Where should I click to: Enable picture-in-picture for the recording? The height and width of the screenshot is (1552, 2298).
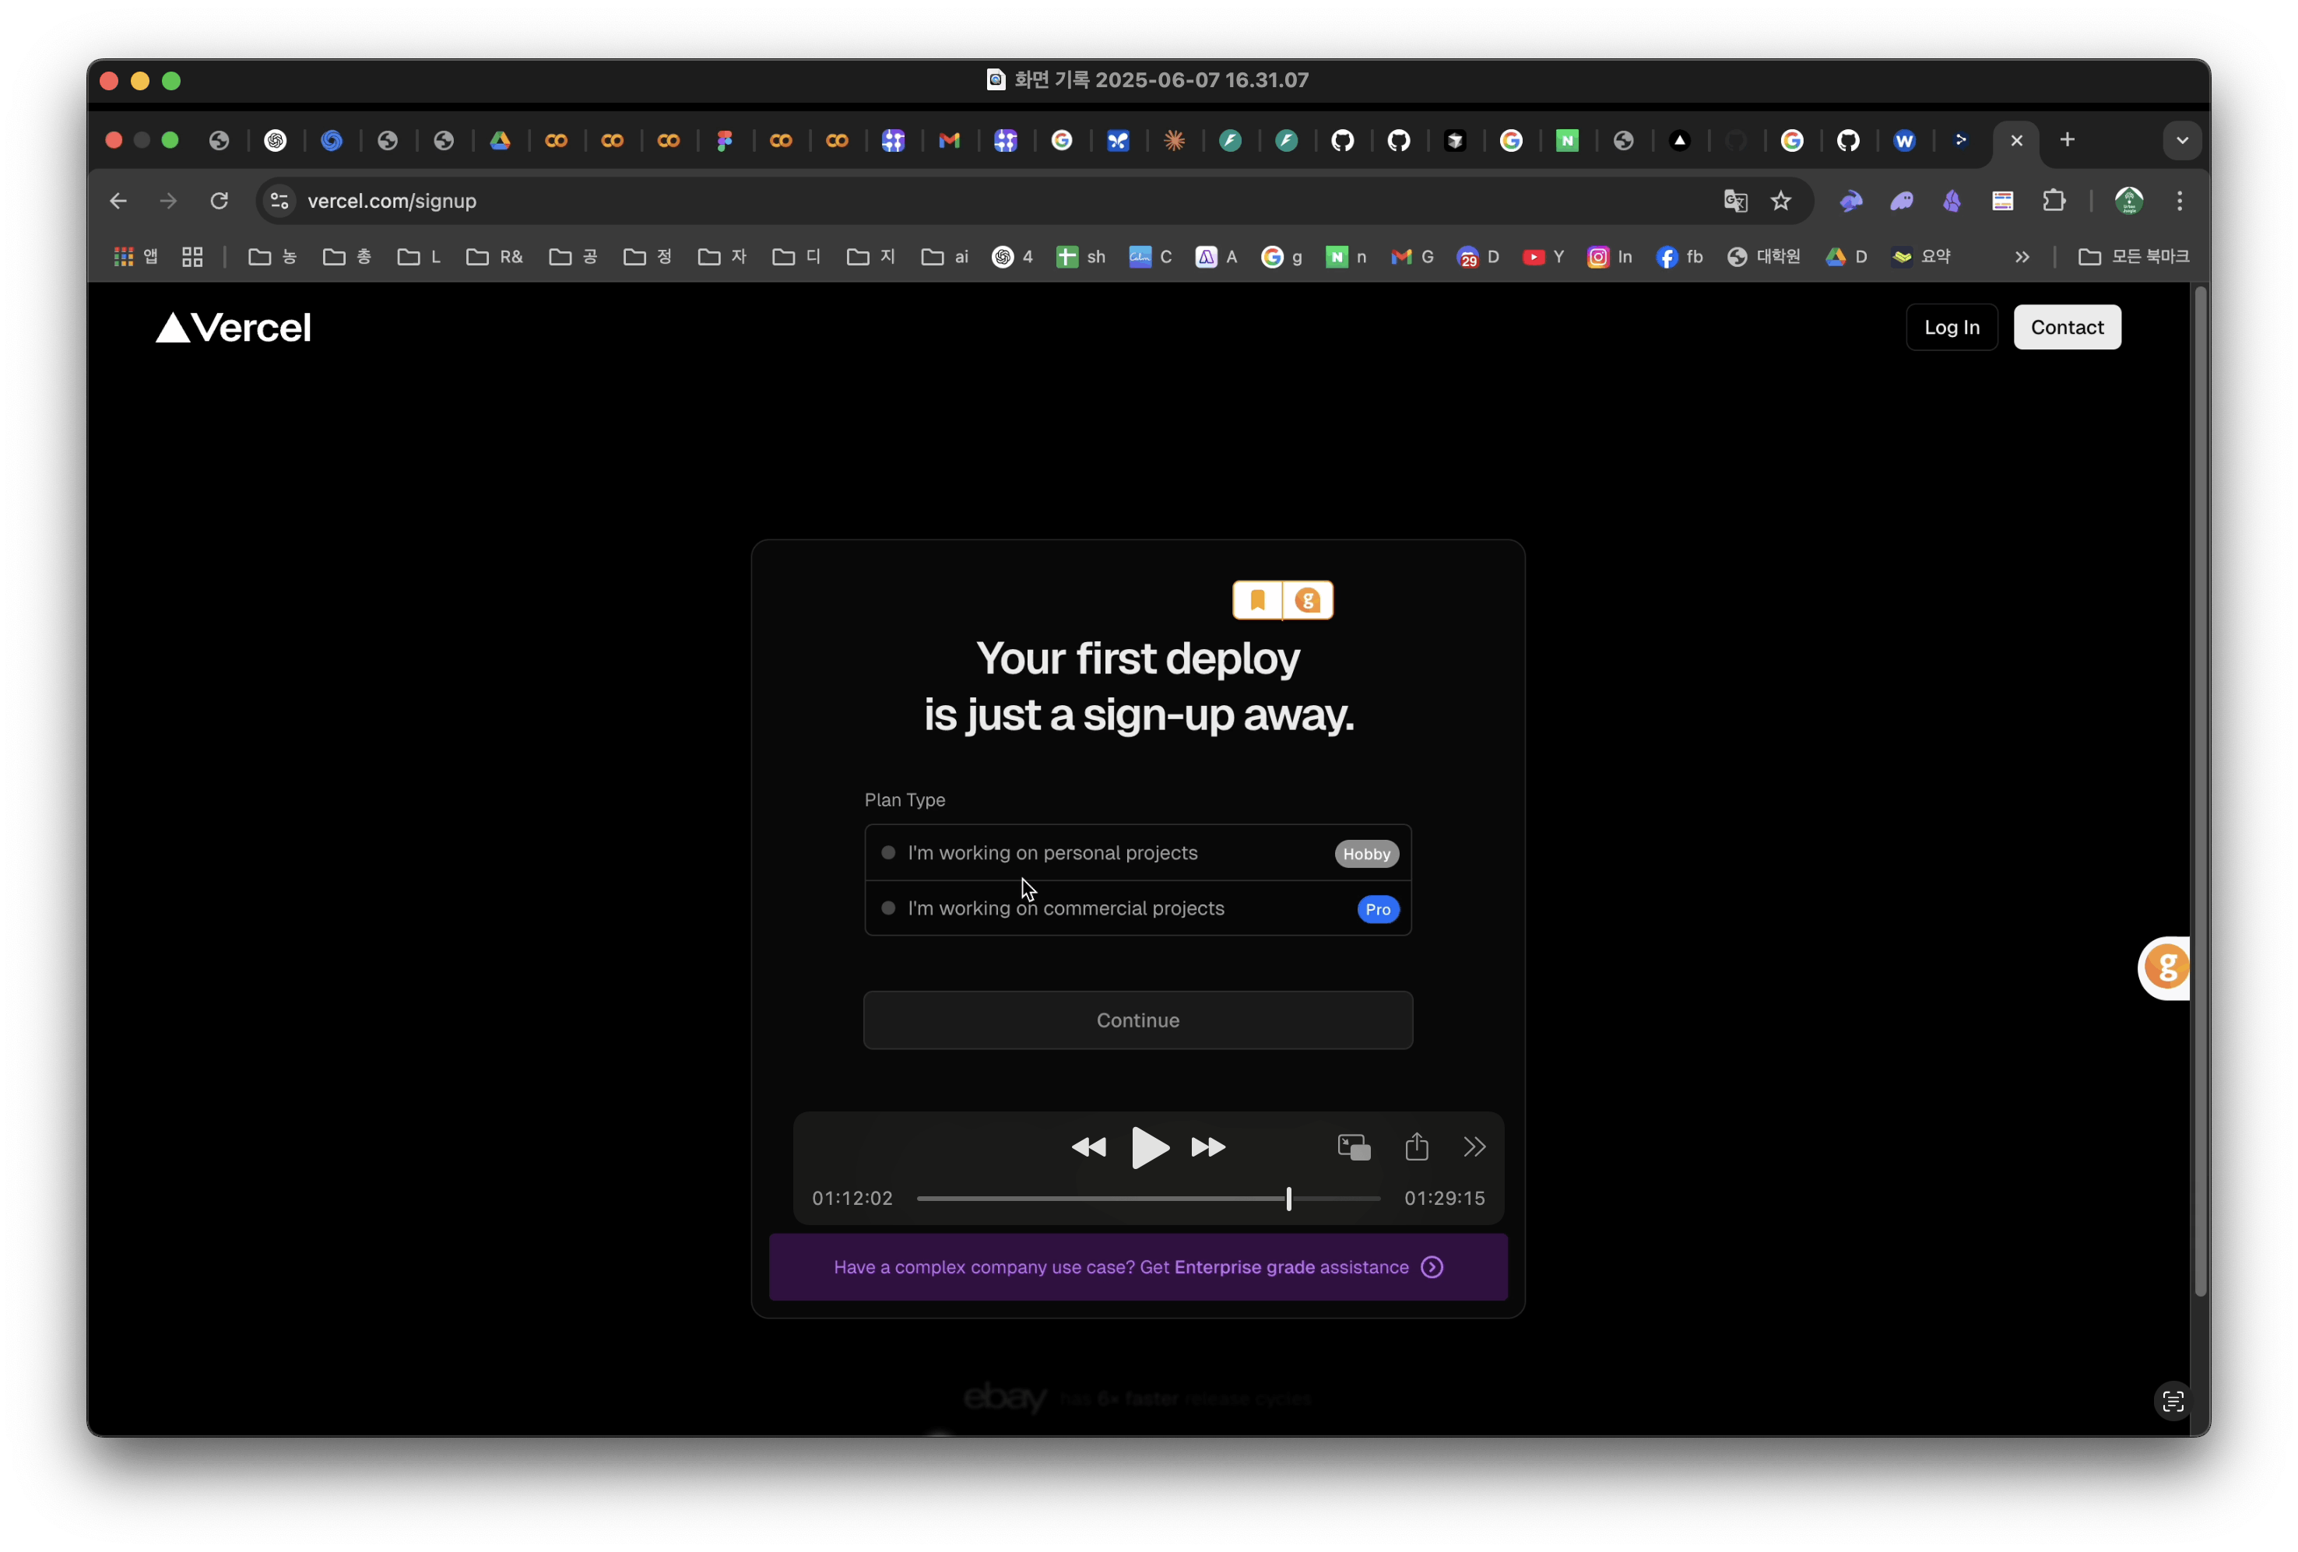(x=1354, y=1146)
